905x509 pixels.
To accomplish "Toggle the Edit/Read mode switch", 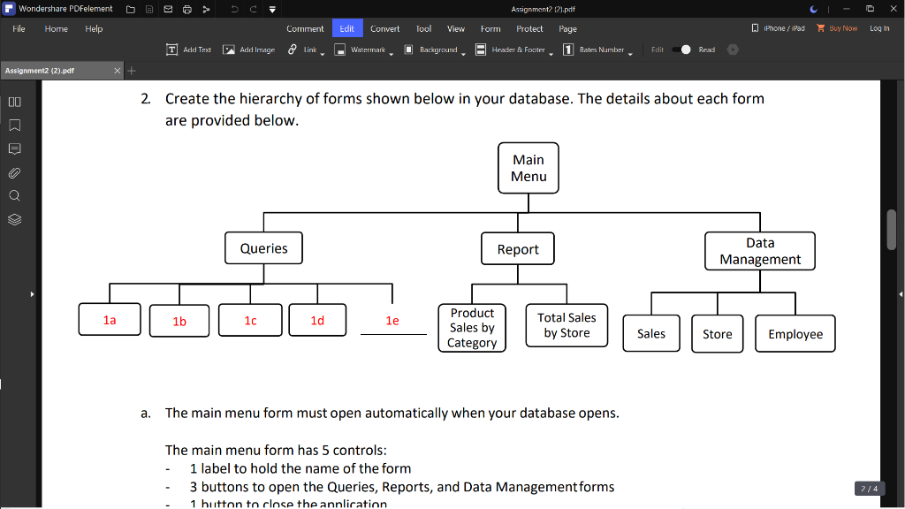I will coord(681,49).
